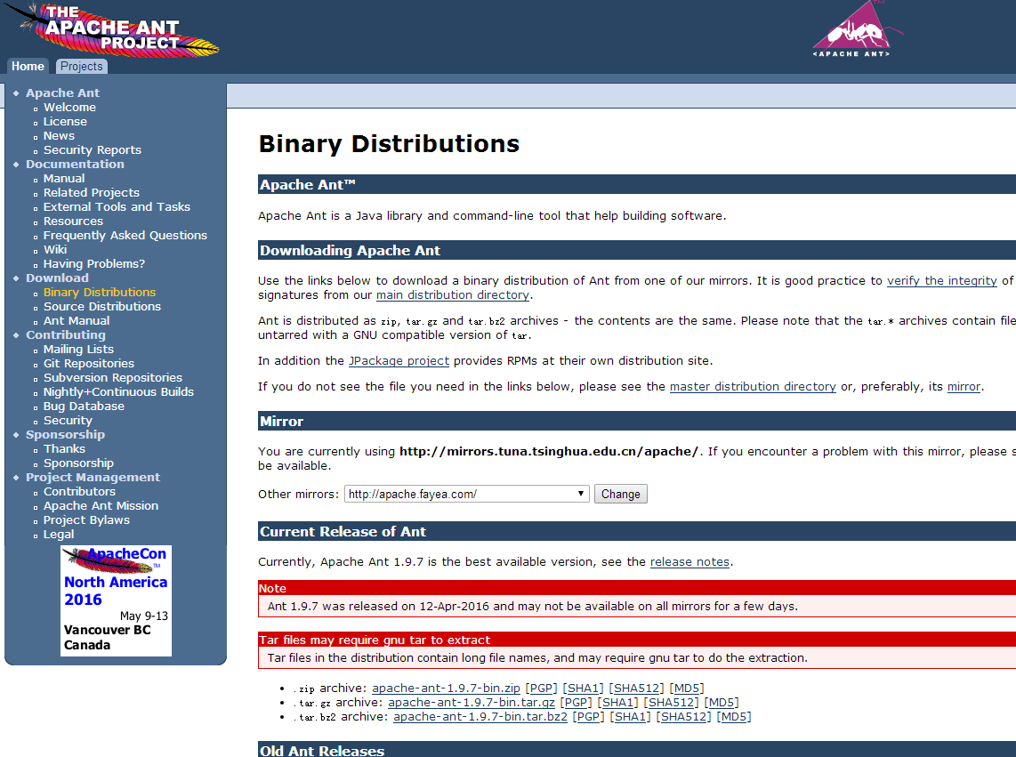1016x757 pixels.
Task: Open SHA1 checksum for the zip archive
Action: point(583,689)
